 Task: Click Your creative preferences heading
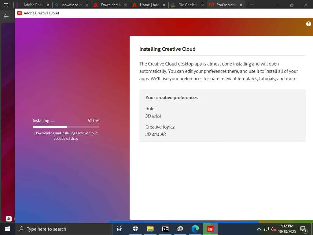click(x=171, y=98)
